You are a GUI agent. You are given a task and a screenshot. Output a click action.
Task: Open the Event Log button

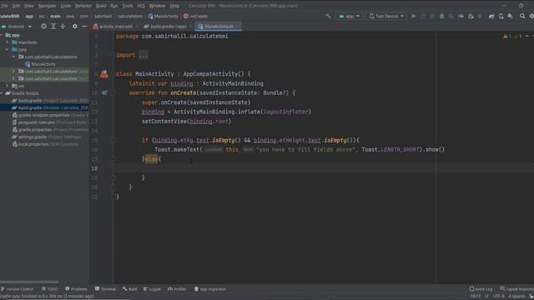click(x=481, y=289)
